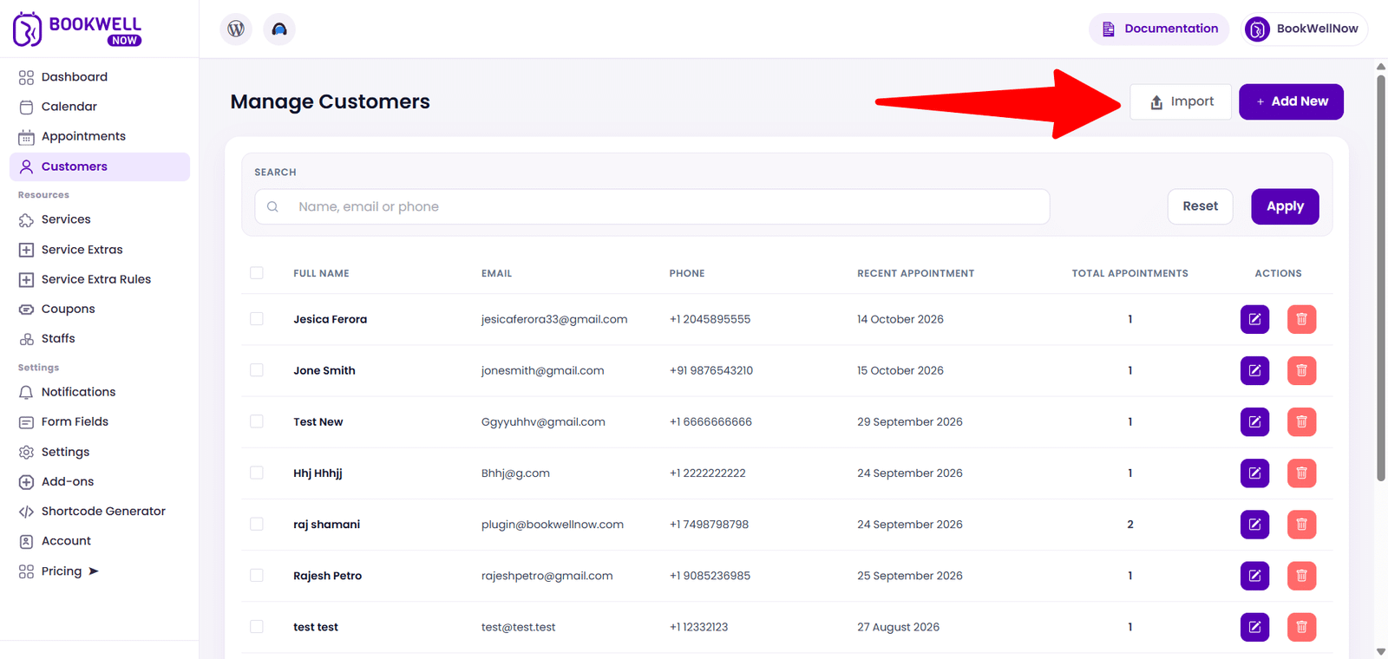Open Settings in the sidebar
The image size is (1388, 659).
tap(100, 452)
